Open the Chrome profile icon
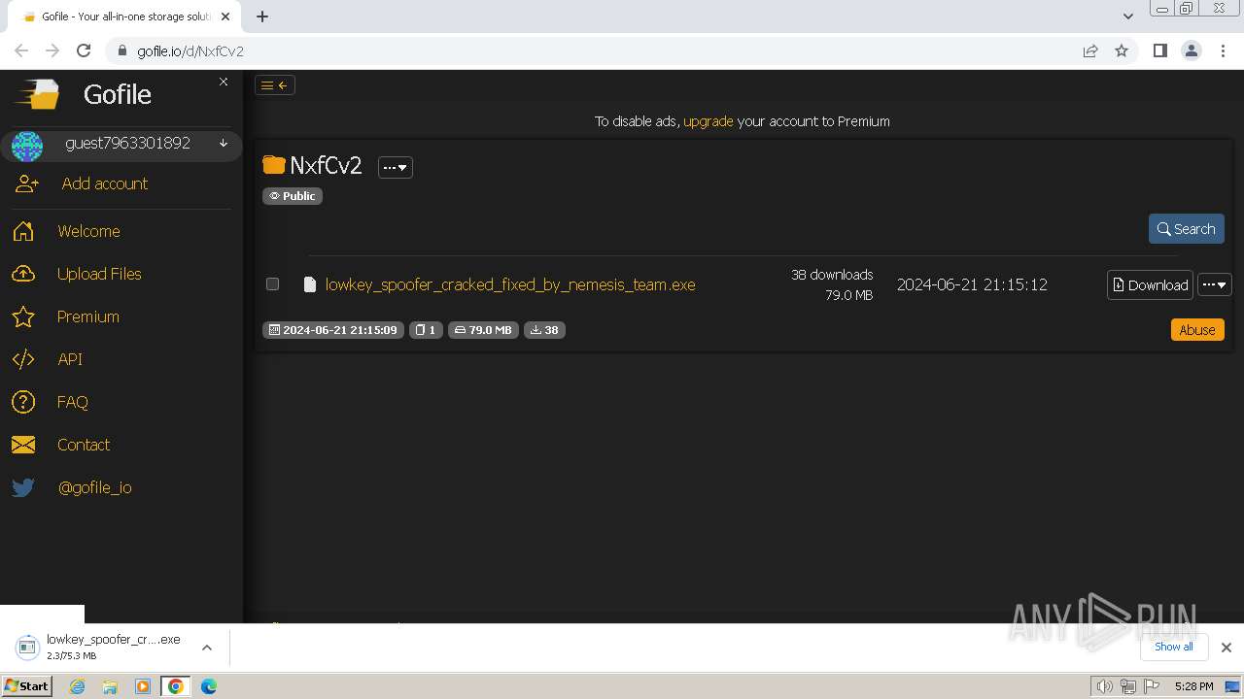This screenshot has height=699, width=1244. [1191, 50]
